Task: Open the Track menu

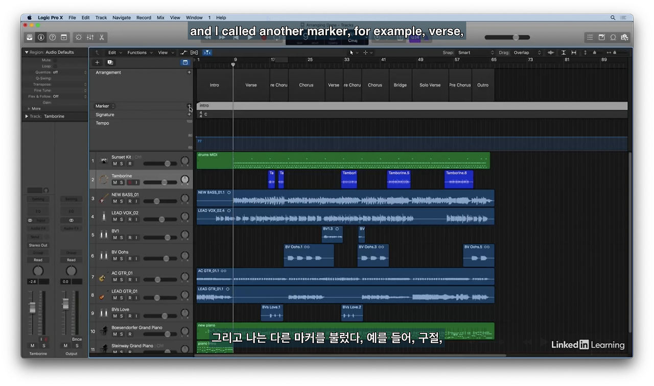Action: (101, 17)
